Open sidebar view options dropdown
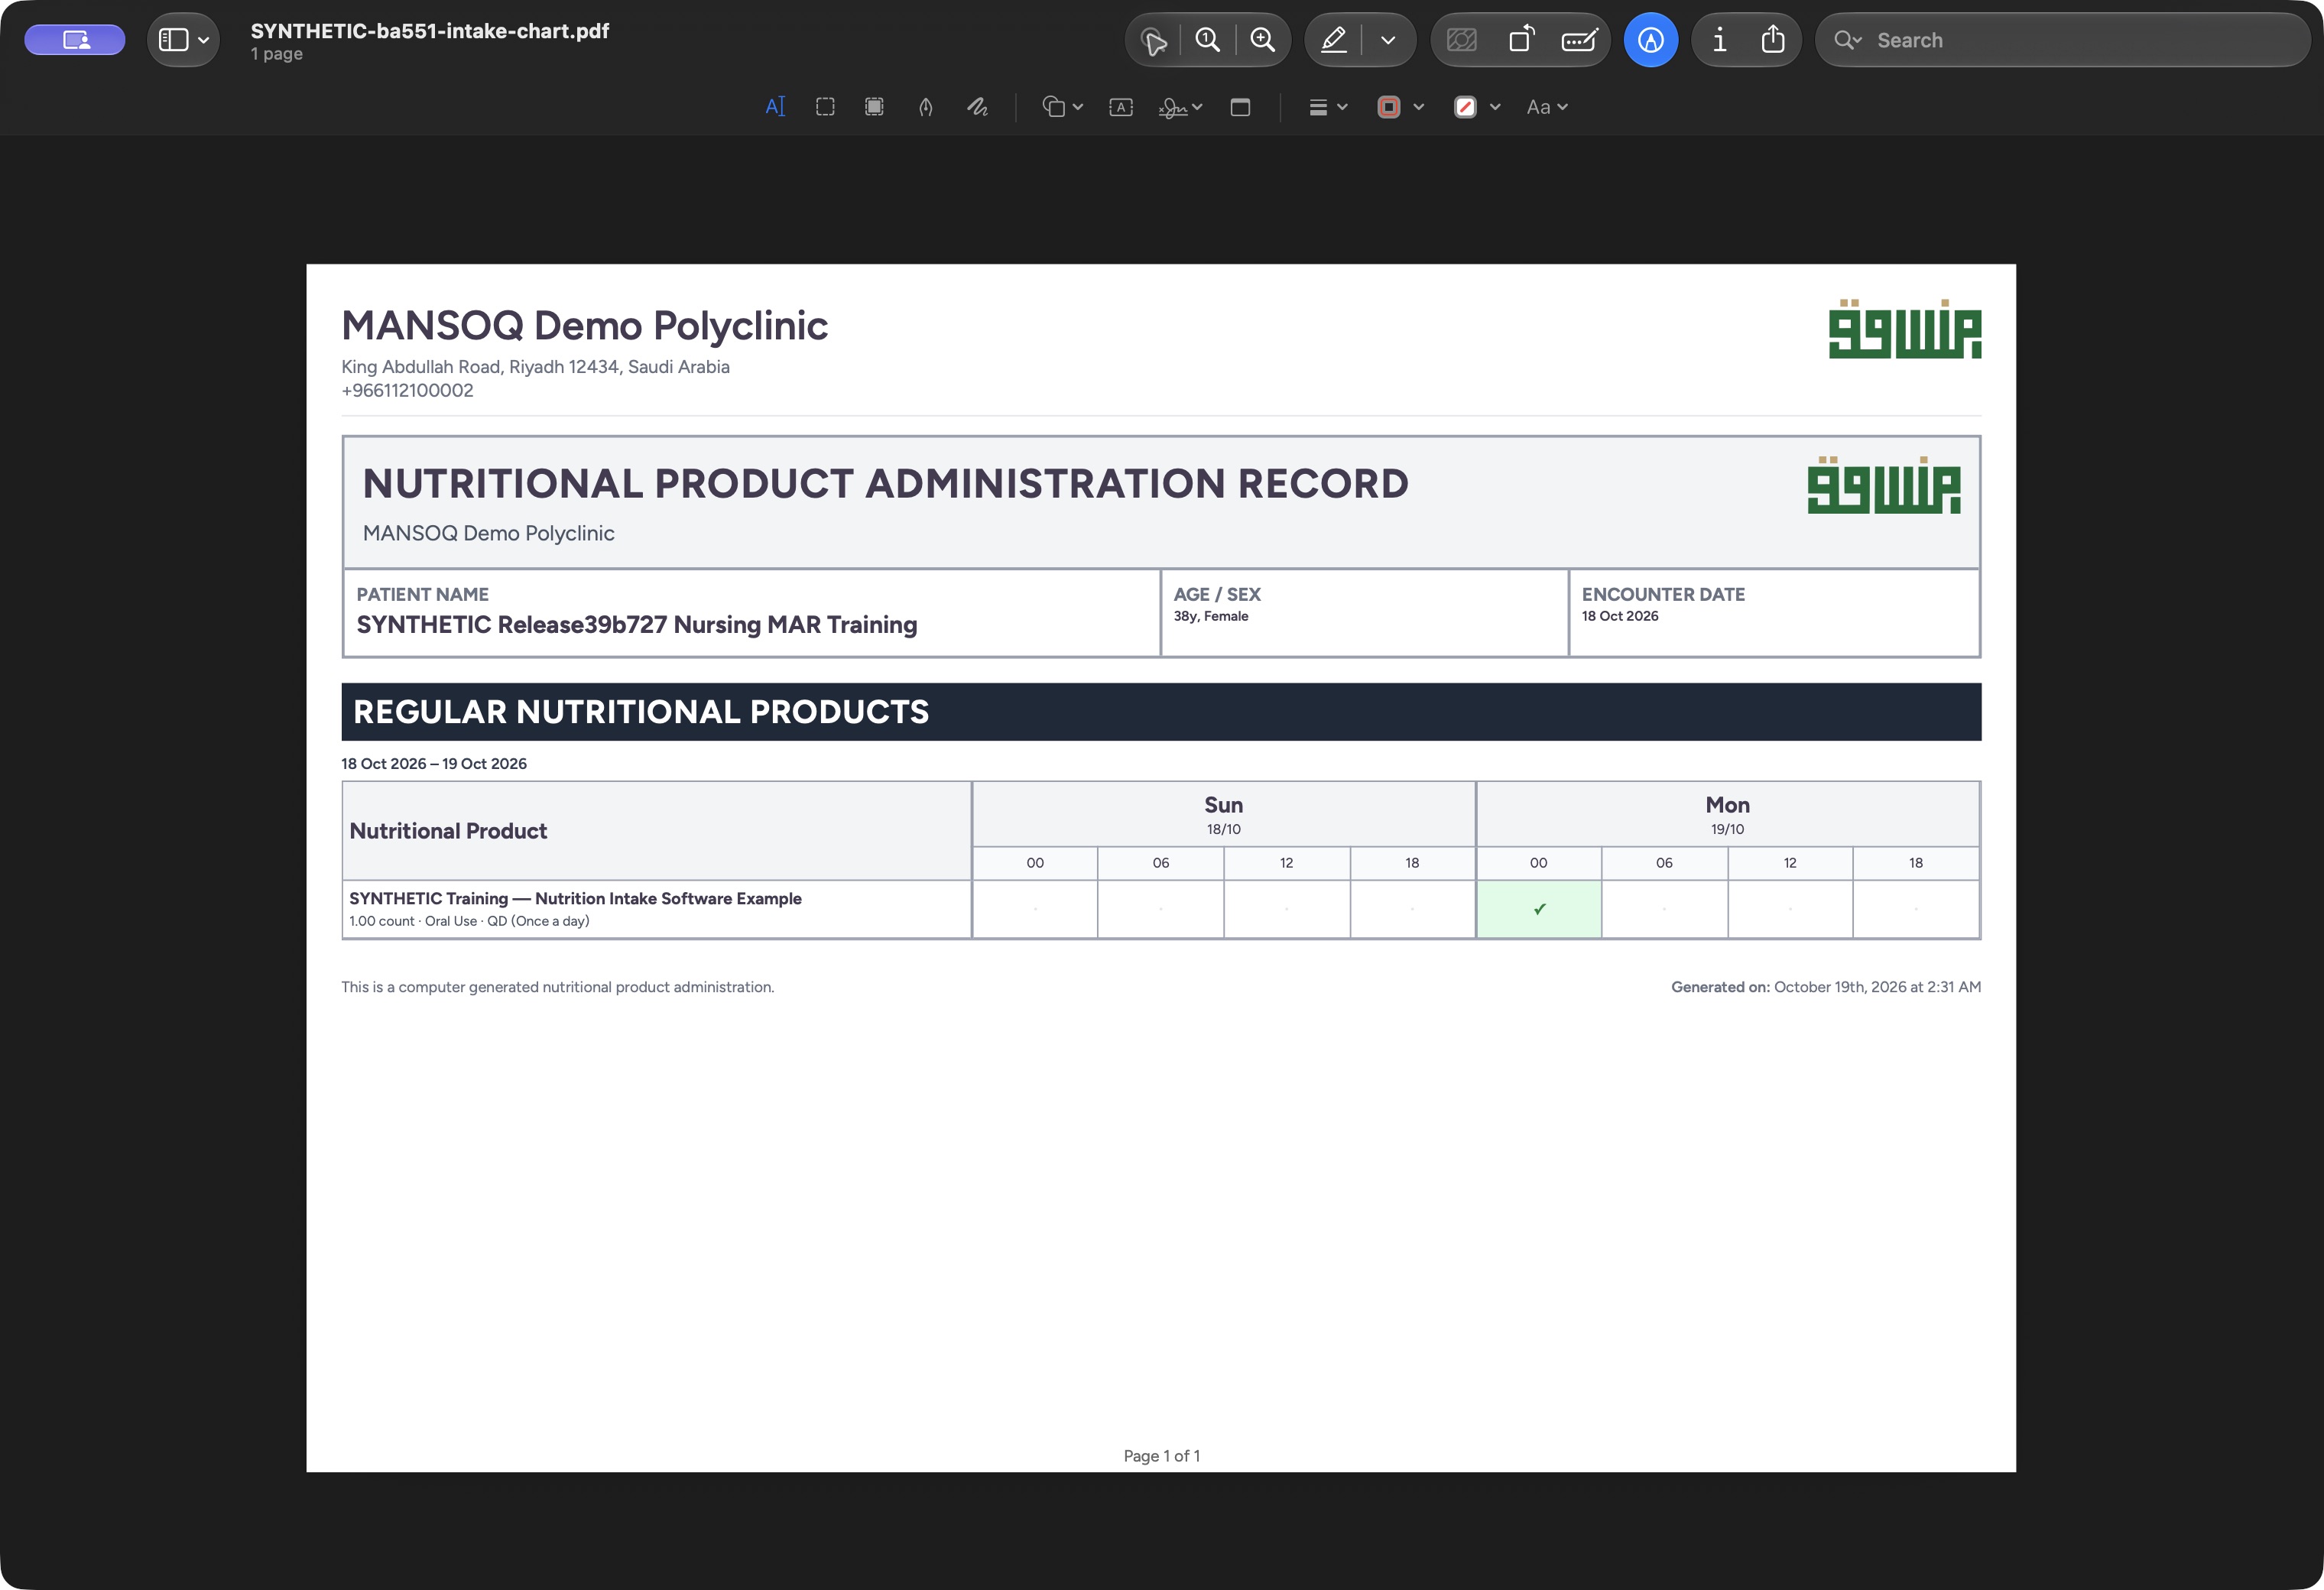Viewport: 2324px width, 1590px height. 184,40
